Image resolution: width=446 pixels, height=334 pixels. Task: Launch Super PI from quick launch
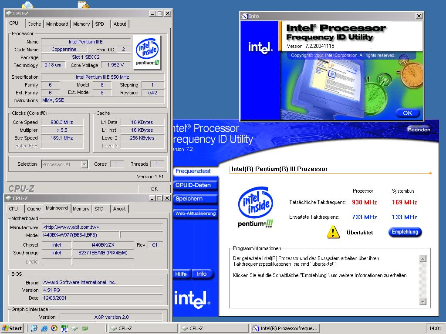tap(64, 328)
